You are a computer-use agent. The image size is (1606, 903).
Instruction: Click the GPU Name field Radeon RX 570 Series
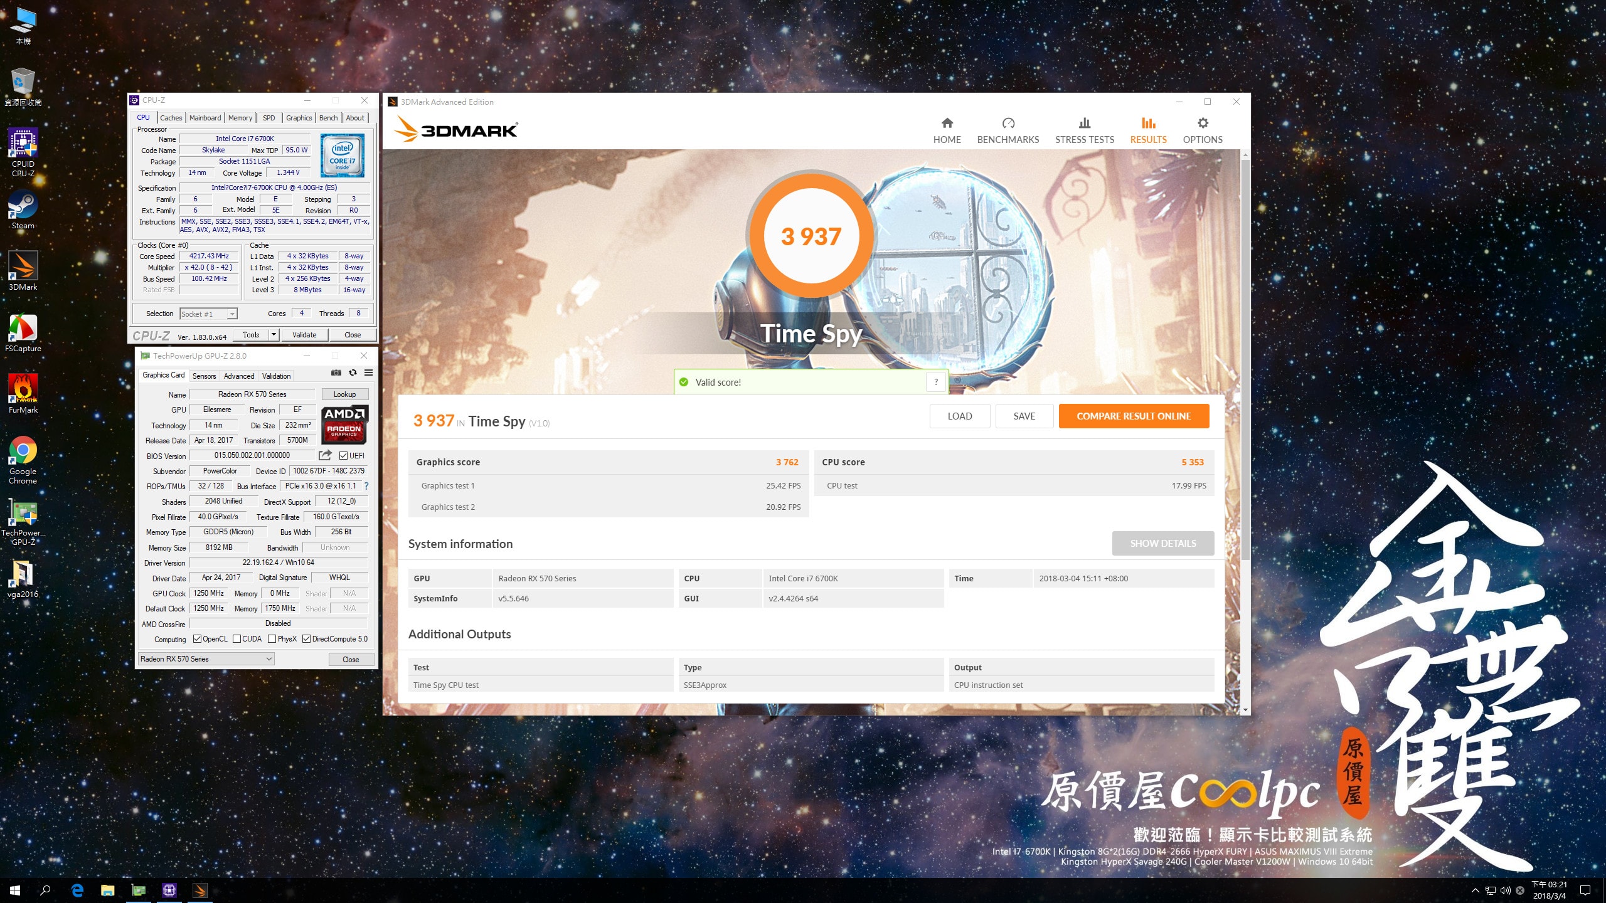pyautogui.click(x=252, y=394)
